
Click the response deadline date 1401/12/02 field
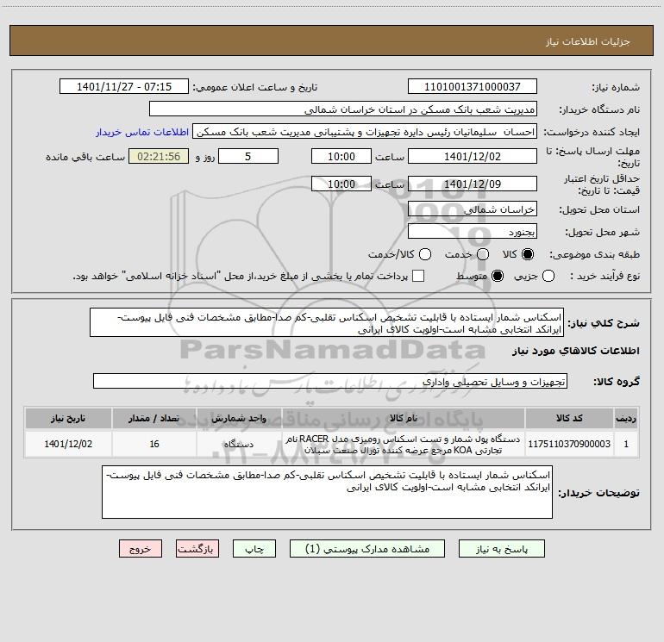pos(473,156)
